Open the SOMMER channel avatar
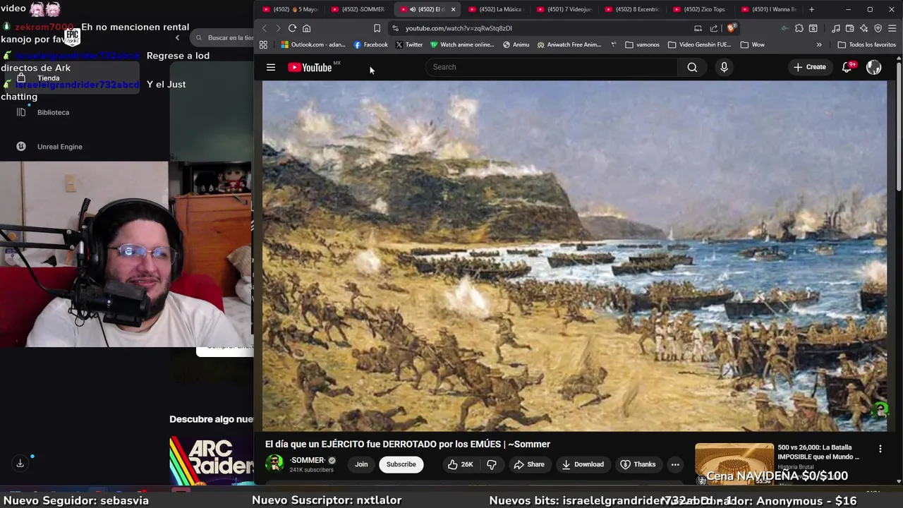This screenshot has height=508, width=903. [274, 464]
